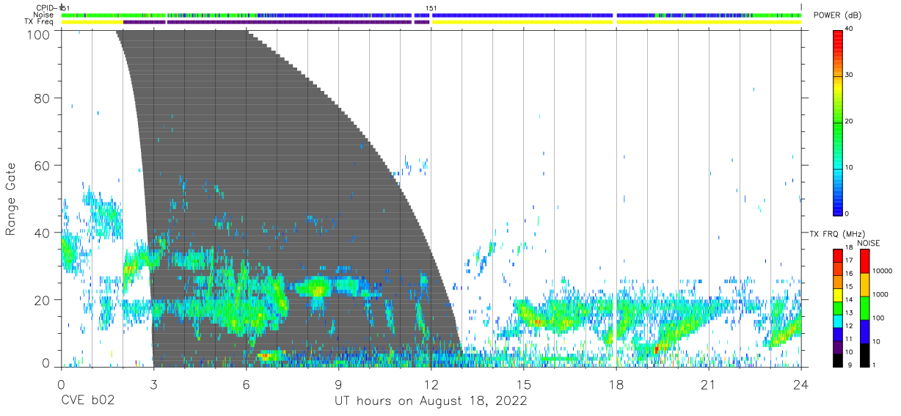Click the 100 tick on Range Gate axis
Viewport: 901px width, 416px height.
coord(38,34)
